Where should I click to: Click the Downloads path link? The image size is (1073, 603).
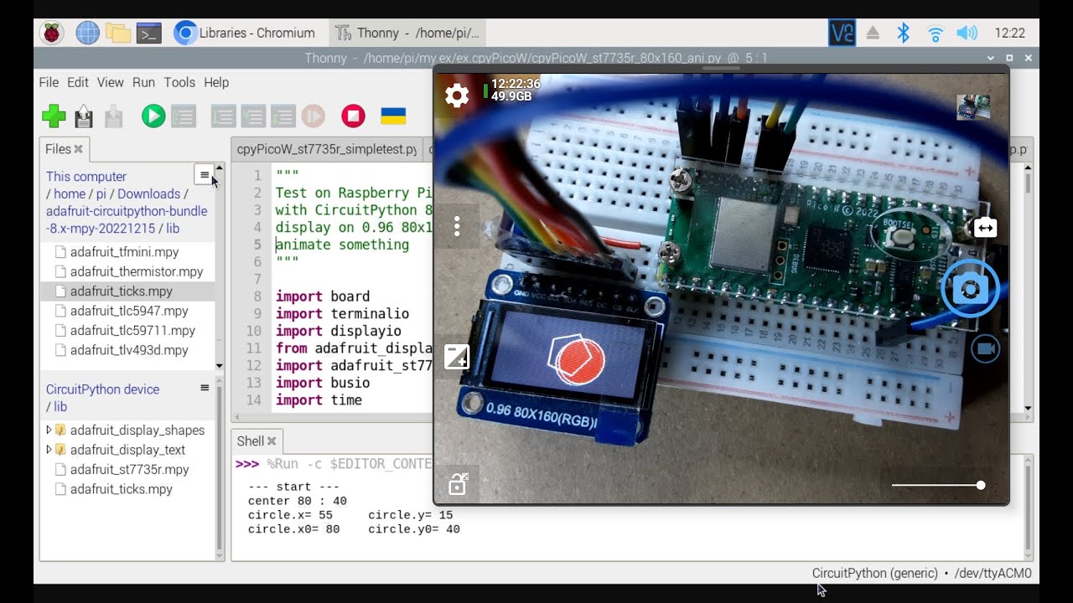coord(149,193)
